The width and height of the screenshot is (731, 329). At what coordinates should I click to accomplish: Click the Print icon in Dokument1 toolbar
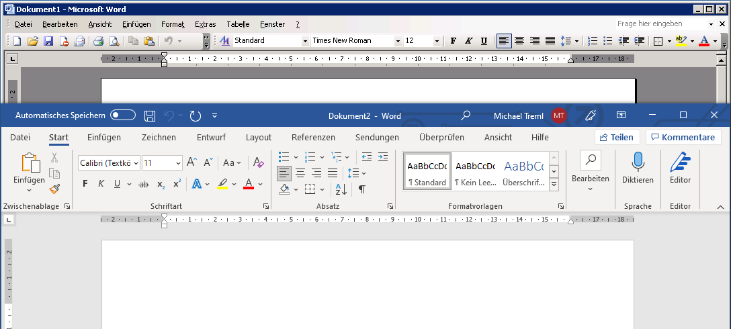[x=98, y=41]
